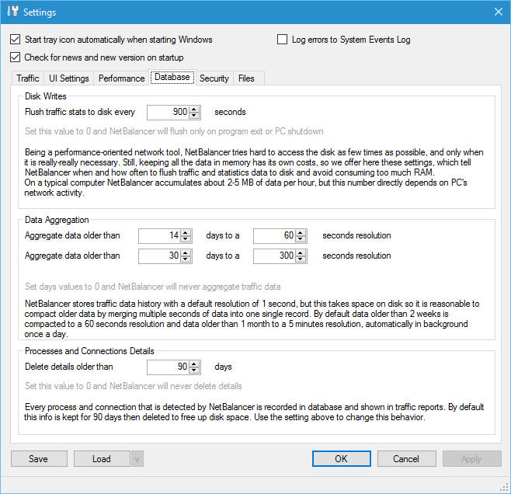Increase delete details older than days
This screenshot has height=494, width=511.
tap(194, 364)
